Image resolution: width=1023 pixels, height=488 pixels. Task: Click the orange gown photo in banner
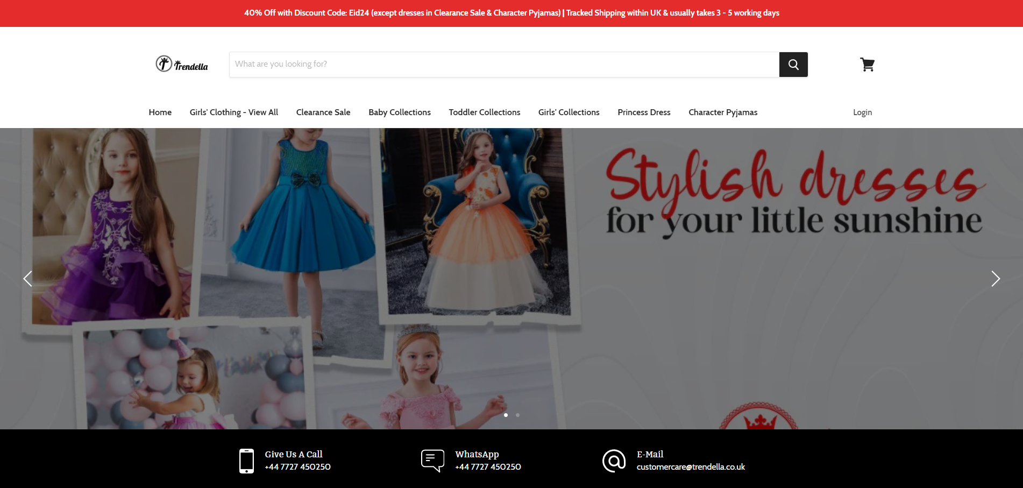476,221
